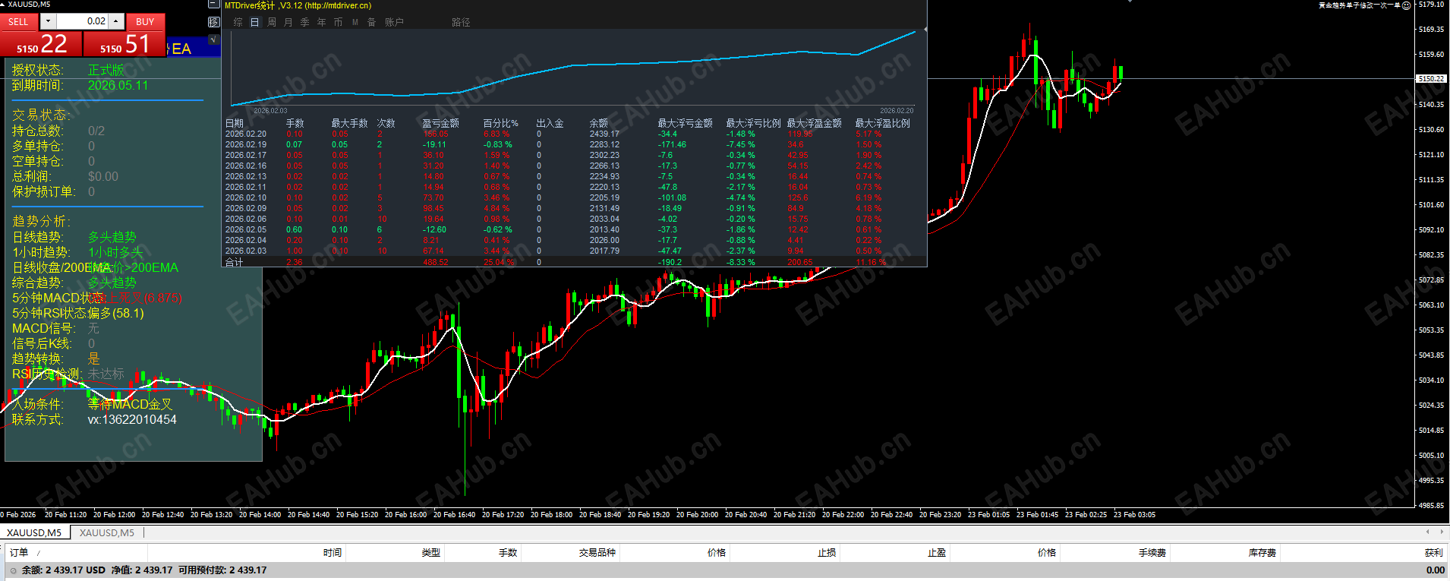
Task: Select the 年 yearly tab in MTDriver
Action: click(x=322, y=23)
